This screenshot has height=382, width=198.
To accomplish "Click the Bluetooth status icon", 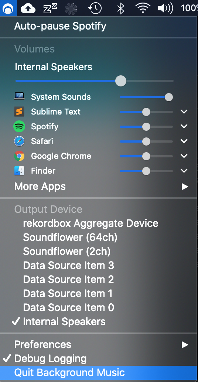I will tap(120, 8).
